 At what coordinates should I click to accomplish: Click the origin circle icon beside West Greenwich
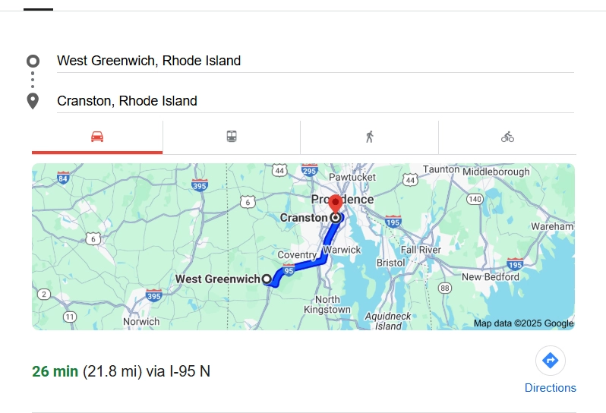click(x=33, y=61)
